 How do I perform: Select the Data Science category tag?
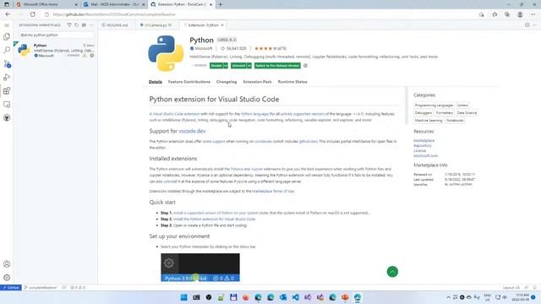(x=467, y=112)
